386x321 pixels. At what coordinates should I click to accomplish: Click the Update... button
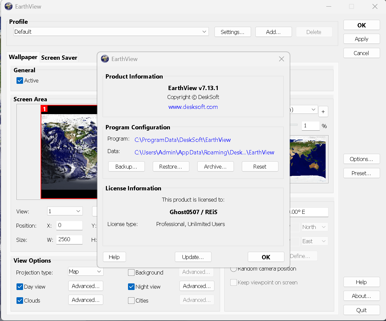[x=193, y=257]
